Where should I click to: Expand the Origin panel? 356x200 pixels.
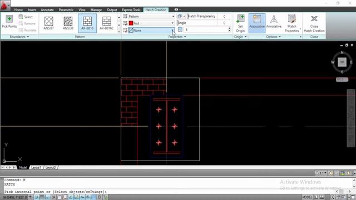240,37
